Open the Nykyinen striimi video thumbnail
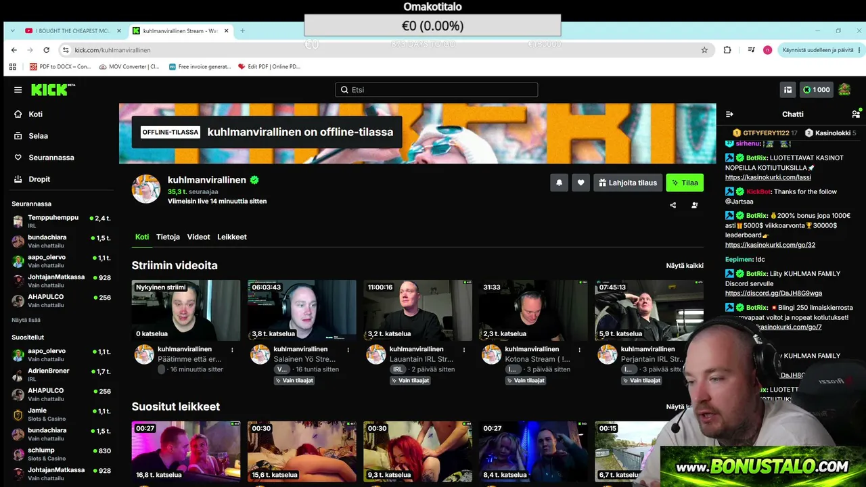 (x=186, y=310)
